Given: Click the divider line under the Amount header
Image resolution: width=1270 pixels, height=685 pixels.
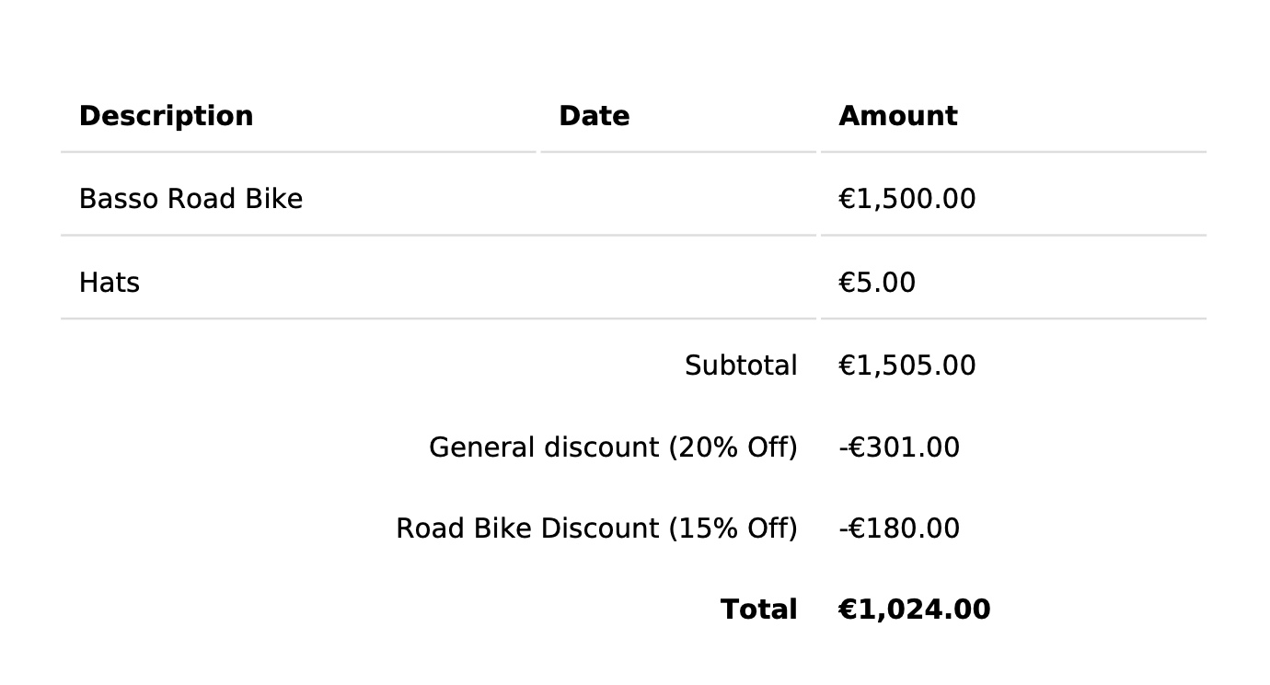Looking at the screenshot, I should coord(1012,152).
